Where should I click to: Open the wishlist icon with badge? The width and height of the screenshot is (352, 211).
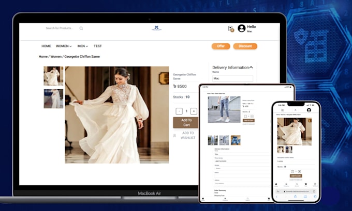[231, 29]
